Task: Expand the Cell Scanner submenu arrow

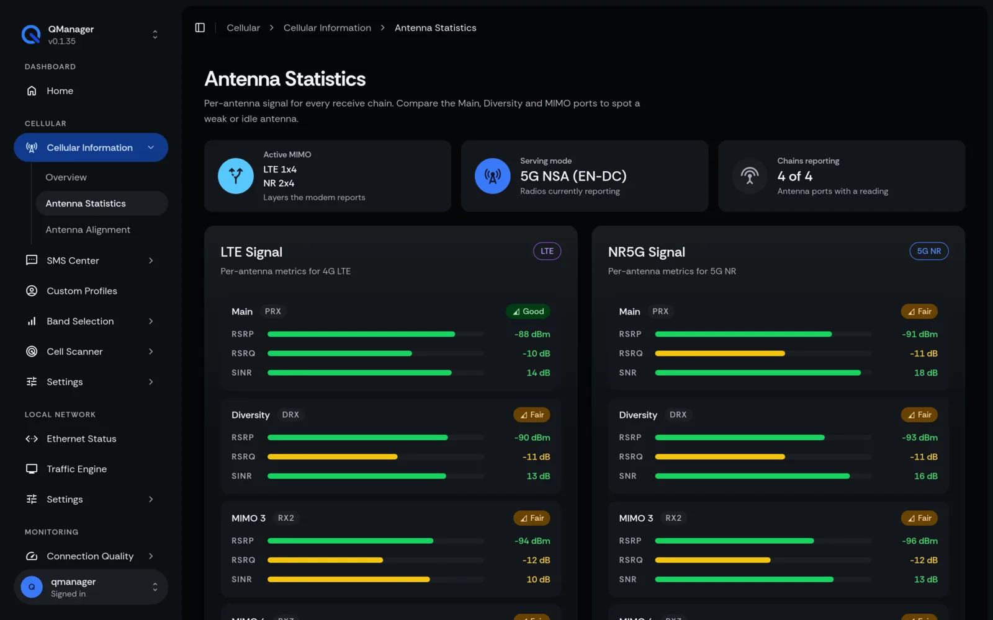Action: point(151,352)
